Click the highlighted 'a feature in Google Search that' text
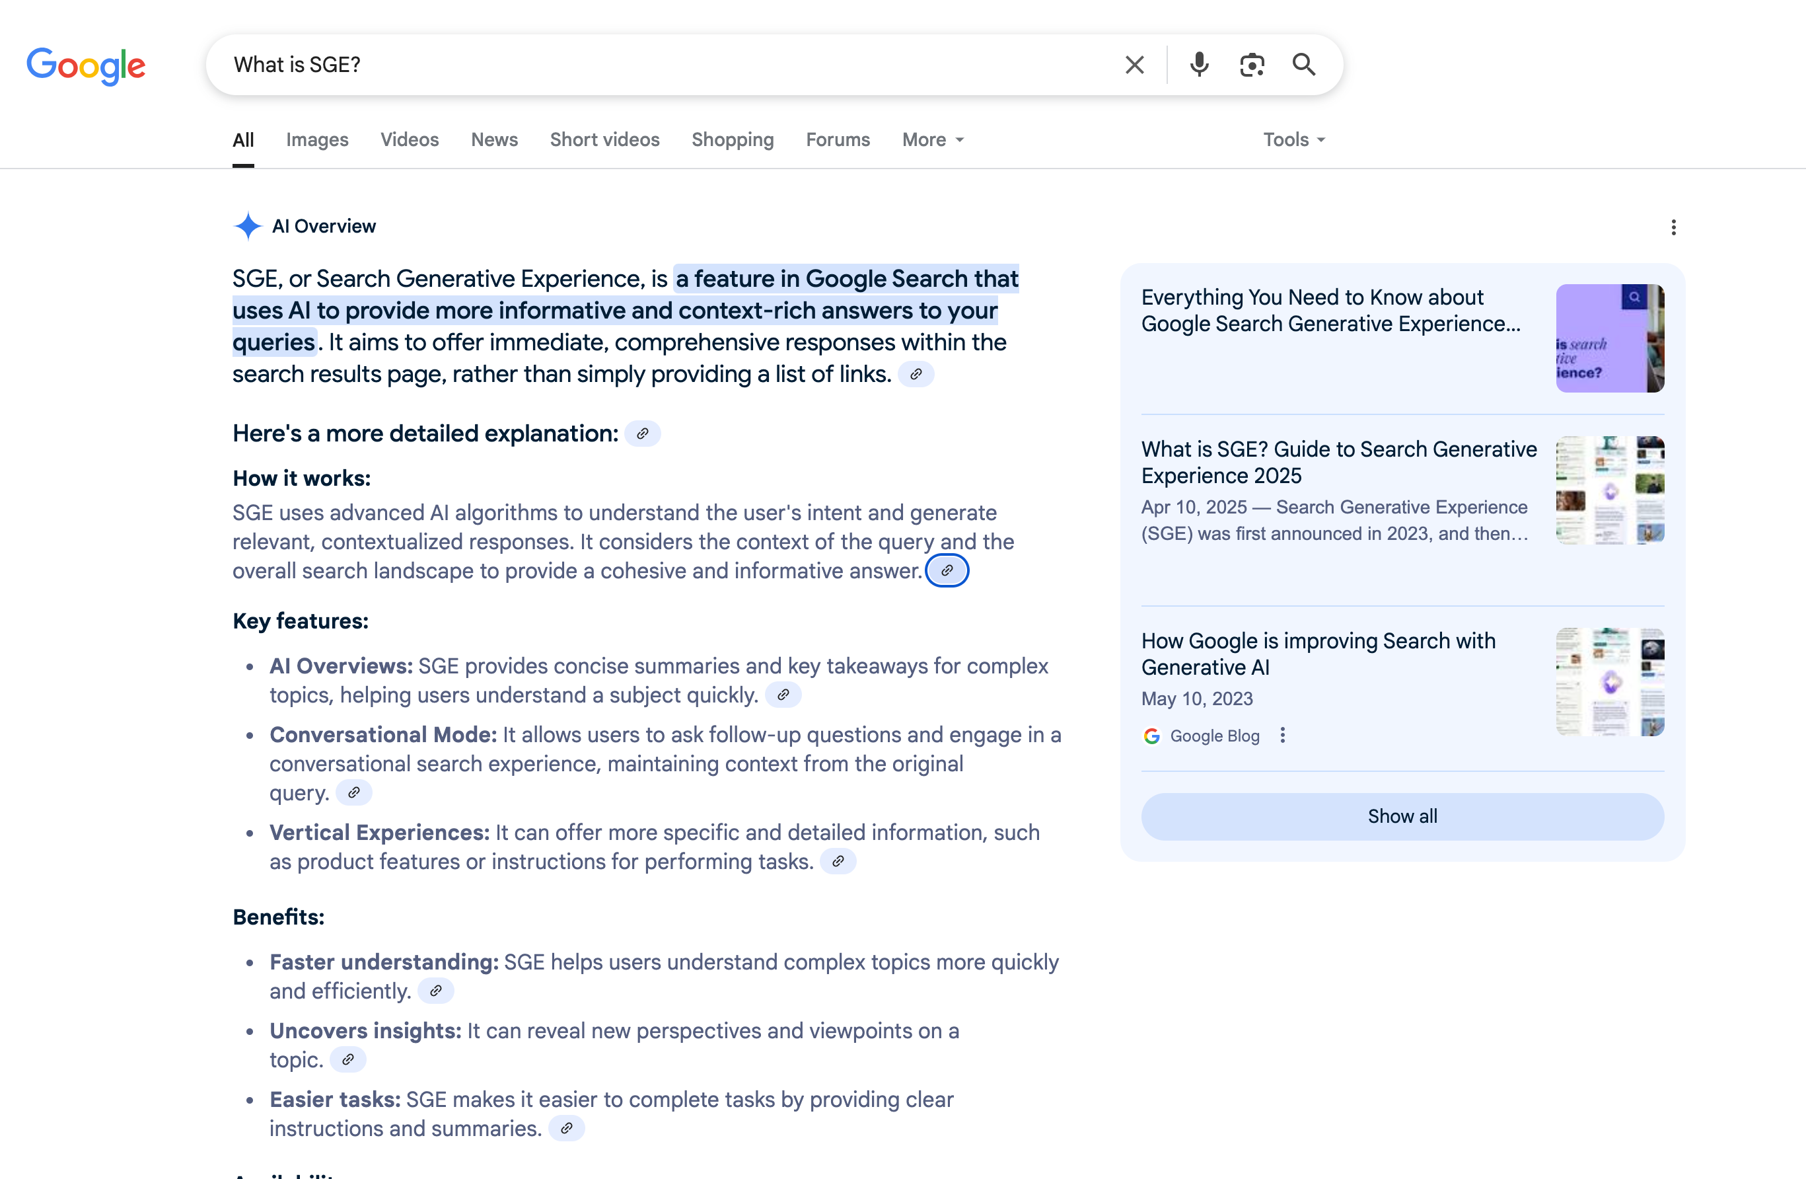The height and width of the screenshot is (1179, 1806). [x=847, y=279]
